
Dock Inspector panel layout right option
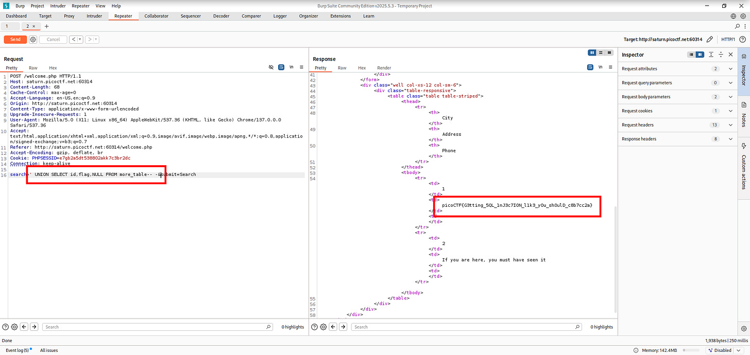[x=700, y=55]
